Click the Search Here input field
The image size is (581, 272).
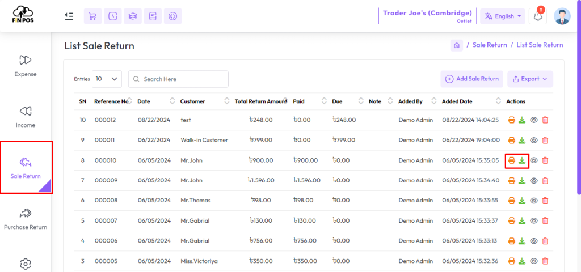pyautogui.click(x=178, y=79)
